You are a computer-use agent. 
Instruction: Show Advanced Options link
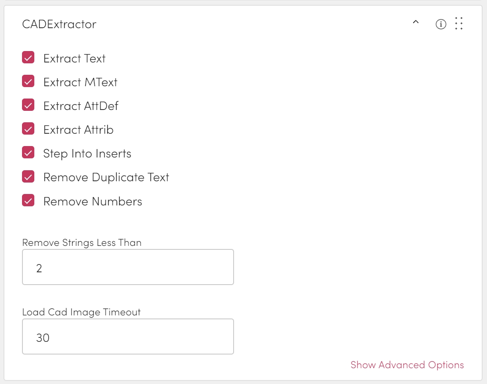407,365
